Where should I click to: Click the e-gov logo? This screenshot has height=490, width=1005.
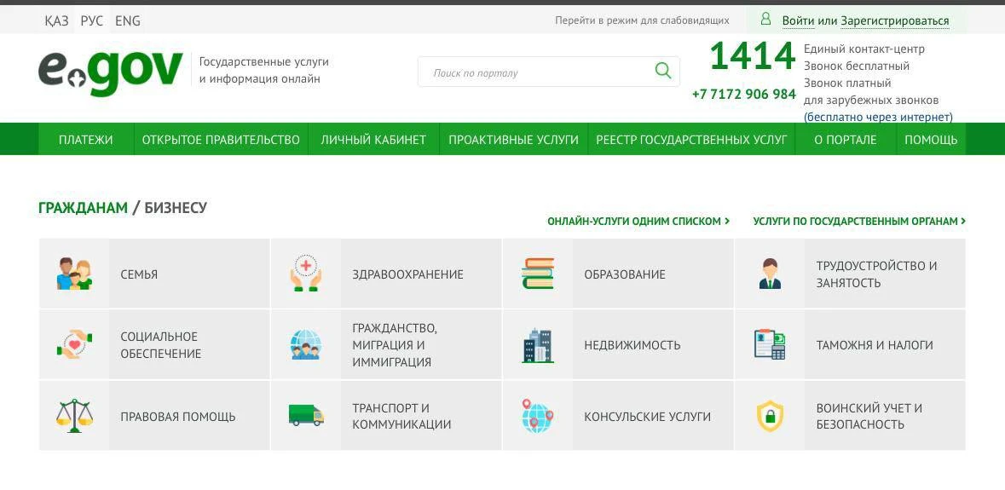point(111,72)
